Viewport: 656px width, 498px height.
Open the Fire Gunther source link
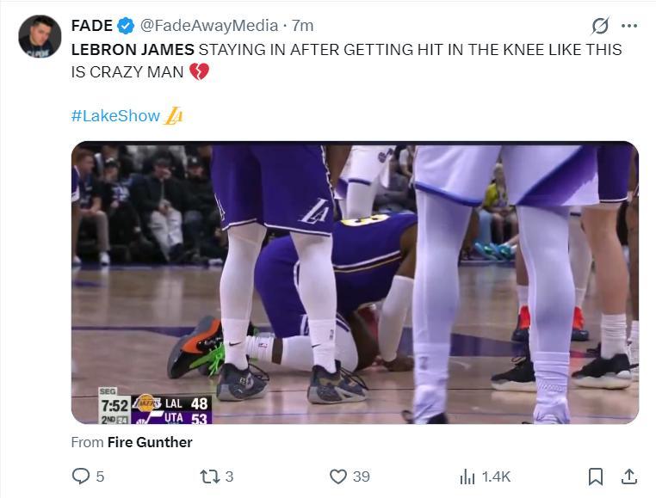point(150,442)
